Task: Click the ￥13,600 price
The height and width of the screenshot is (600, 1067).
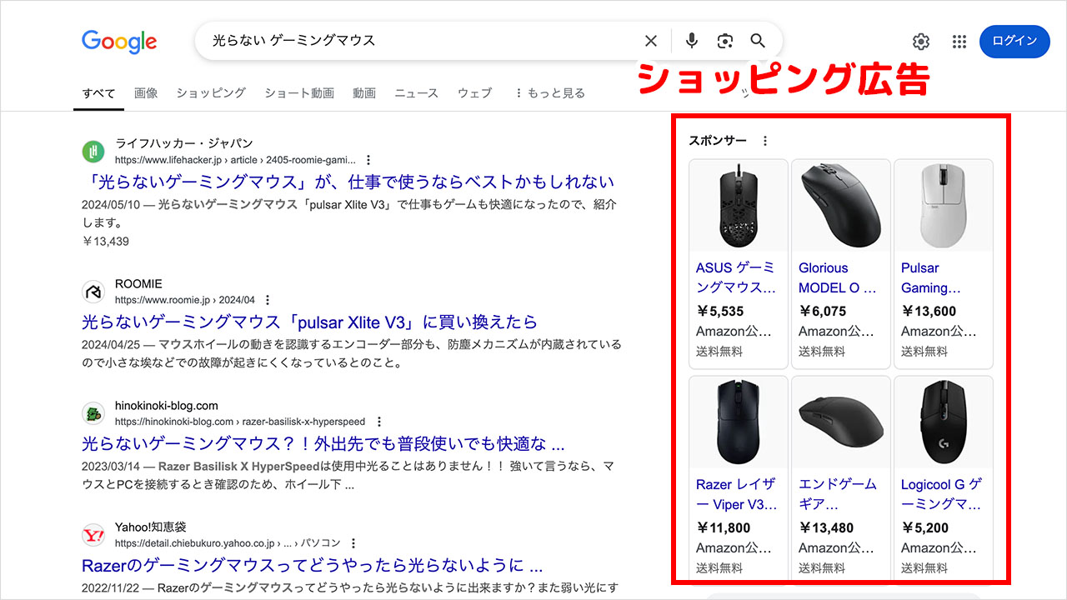Action: [929, 311]
